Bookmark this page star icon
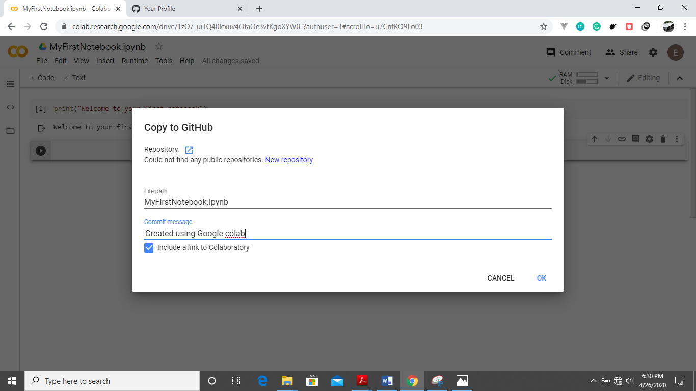 pos(544,26)
